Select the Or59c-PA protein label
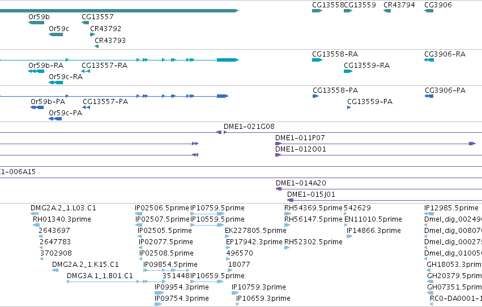The image size is (482, 307). tap(66, 113)
